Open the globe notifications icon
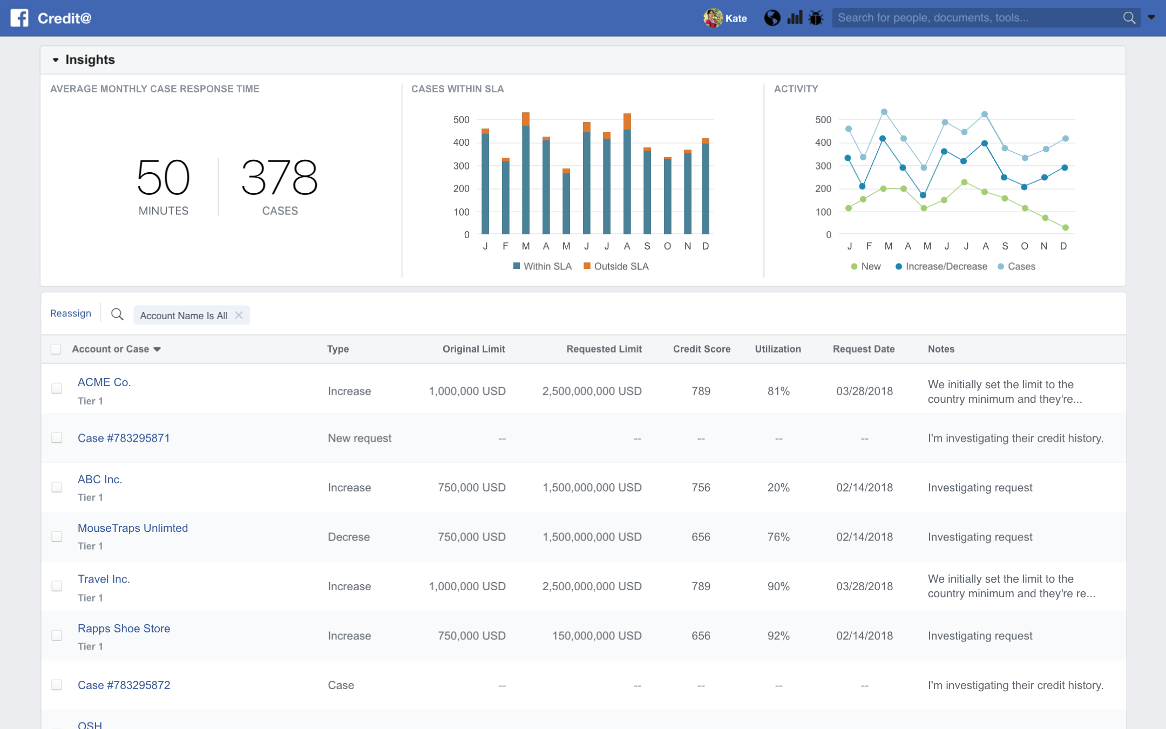The image size is (1166, 729). coord(772,18)
